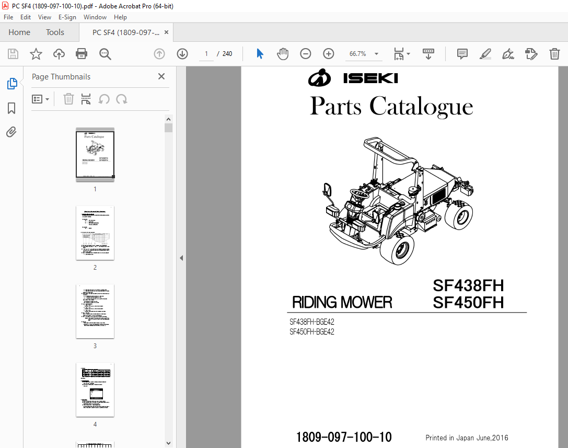Select the arrow Selection tool
568x448 pixels.
(260, 54)
